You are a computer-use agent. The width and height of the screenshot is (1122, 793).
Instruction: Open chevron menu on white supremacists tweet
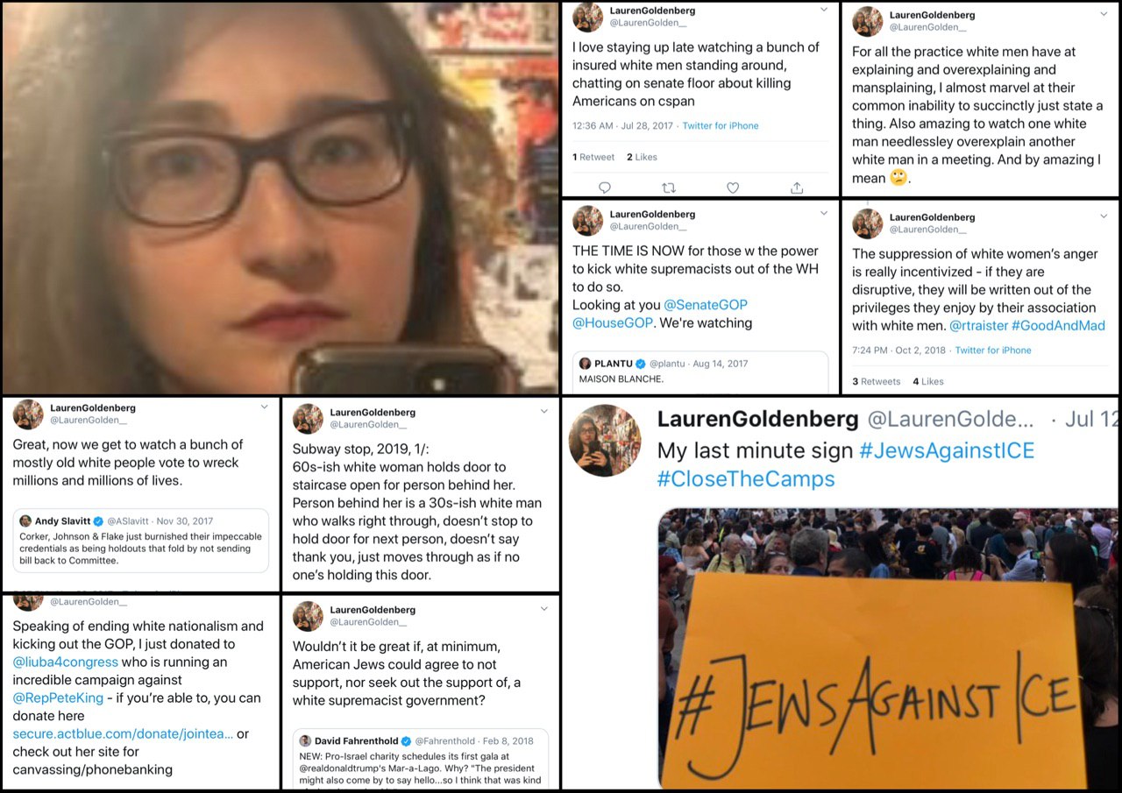pyautogui.click(x=823, y=213)
